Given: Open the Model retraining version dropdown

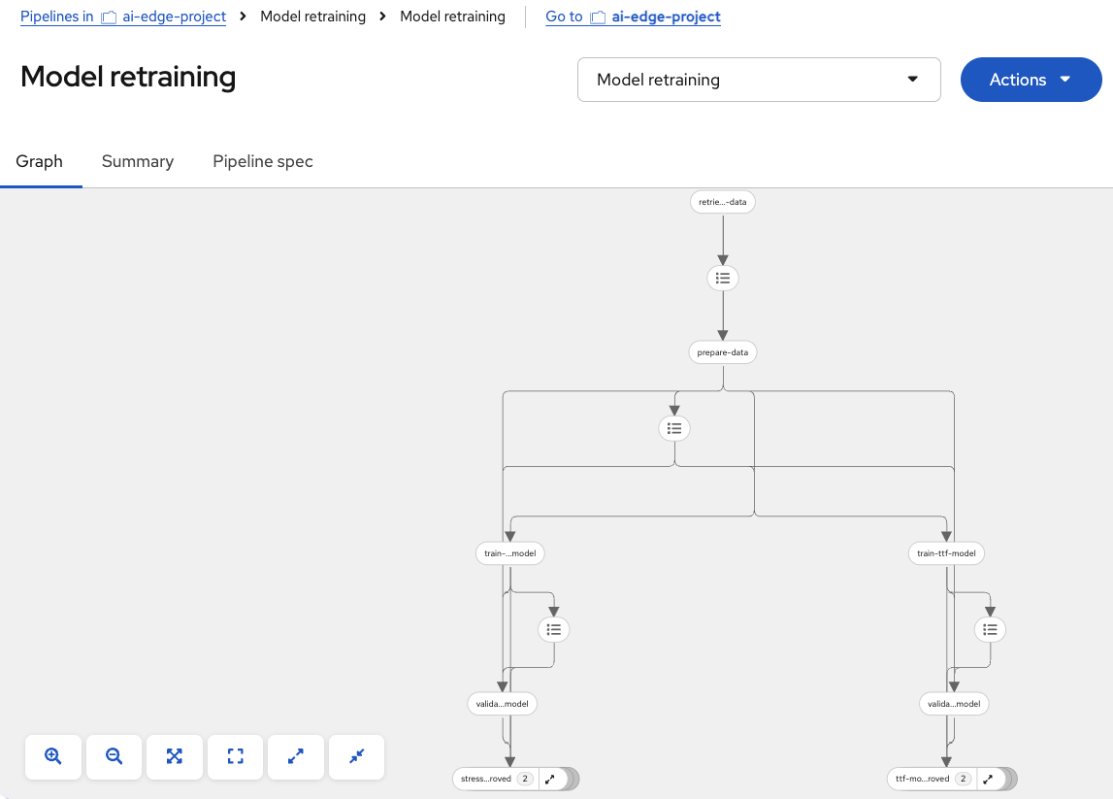Looking at the screenshot, I should click(x=759, y=80).
